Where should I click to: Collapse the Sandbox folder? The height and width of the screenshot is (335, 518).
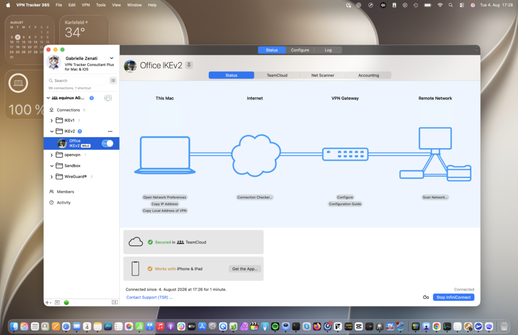click(52, 166)
